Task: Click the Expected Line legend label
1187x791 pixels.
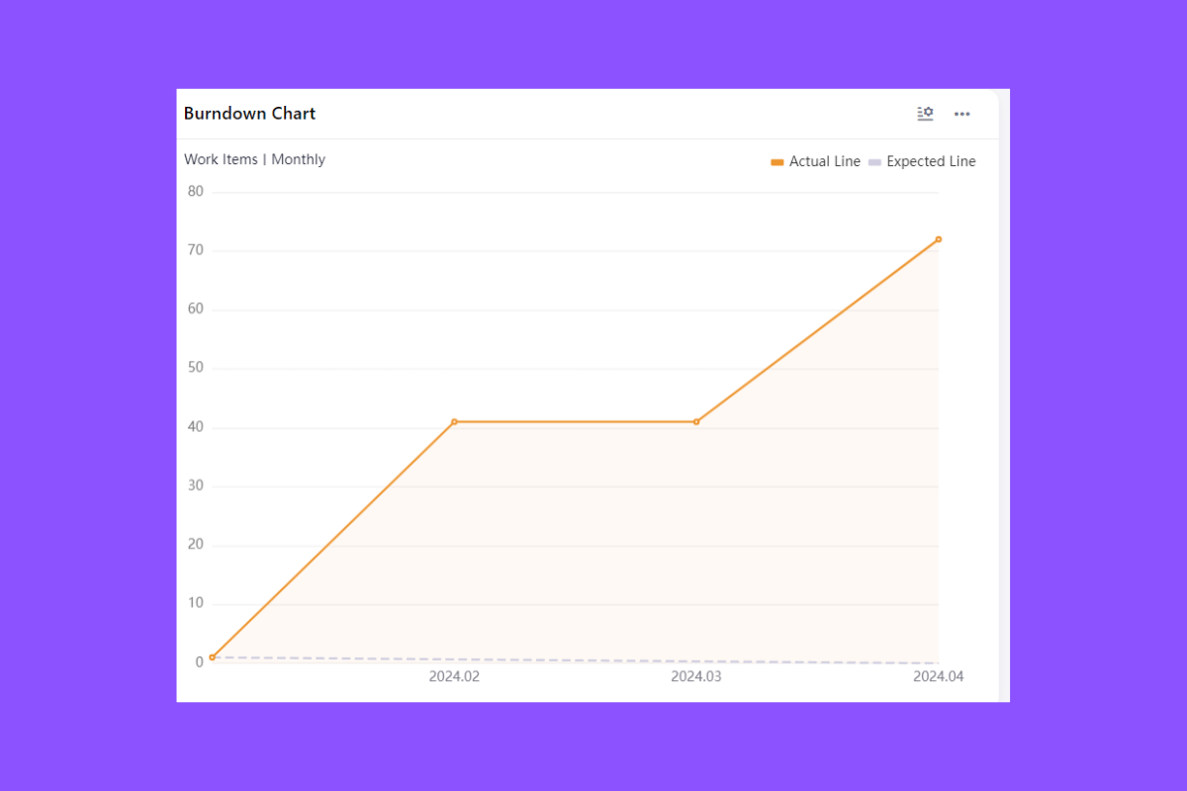Action: coord(930,161)
